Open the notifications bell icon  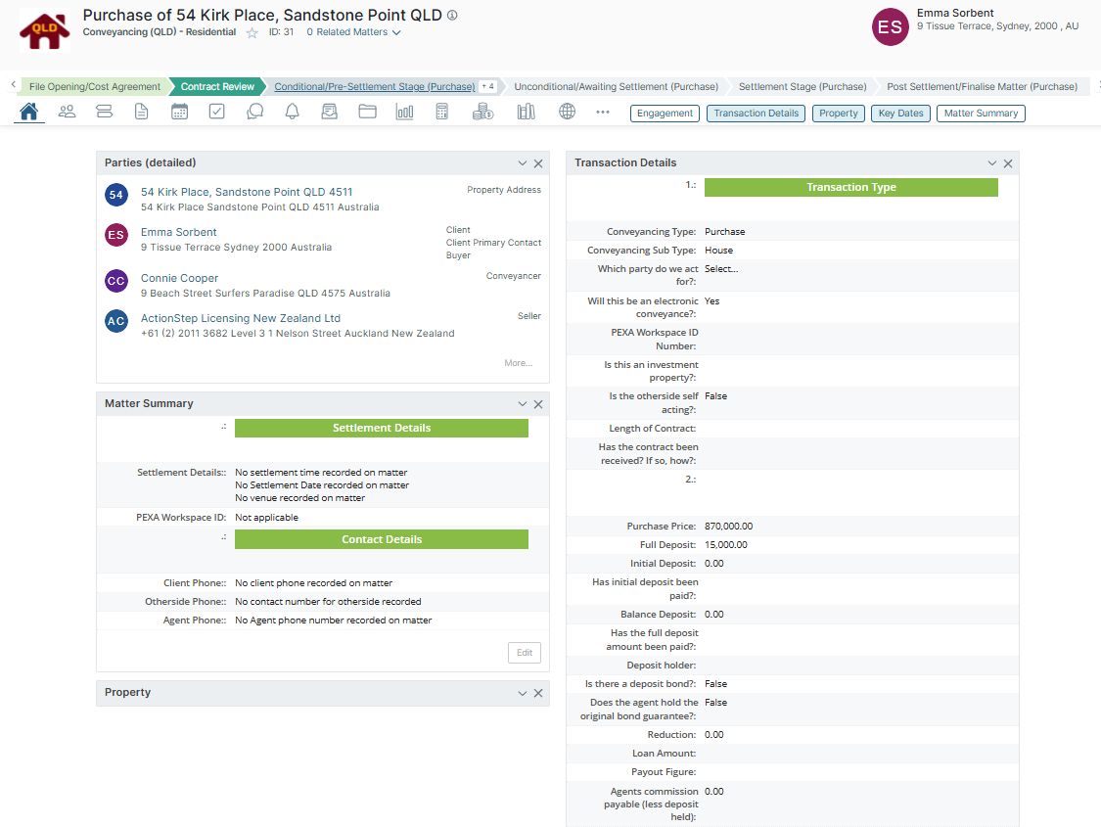click(292, 113)
